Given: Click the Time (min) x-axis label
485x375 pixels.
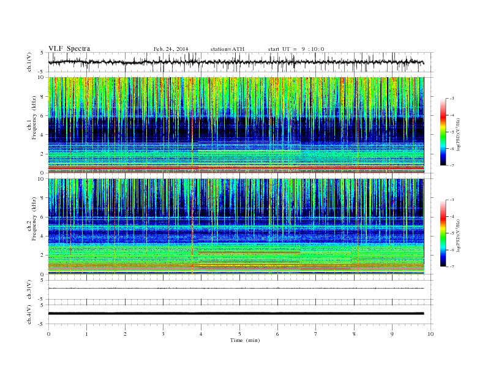Looking at the screenshot, I should [x=245, y=340].
